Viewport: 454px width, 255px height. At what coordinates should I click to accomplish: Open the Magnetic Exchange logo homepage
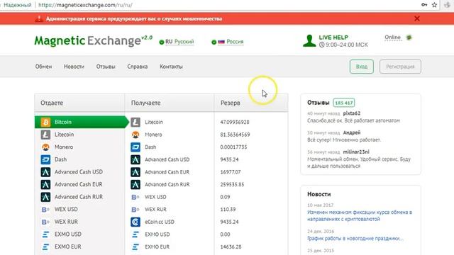(93, 41)
